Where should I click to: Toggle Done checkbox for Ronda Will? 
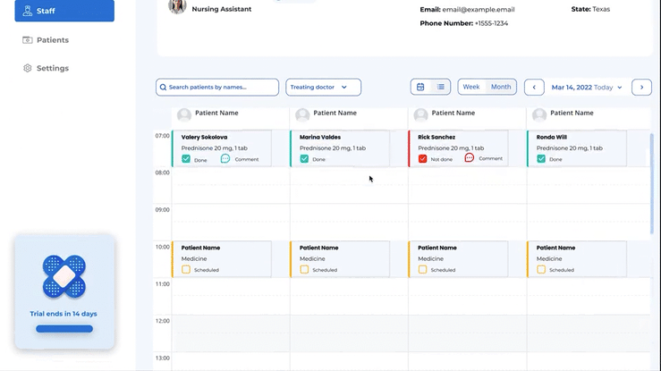click(541, 159)
